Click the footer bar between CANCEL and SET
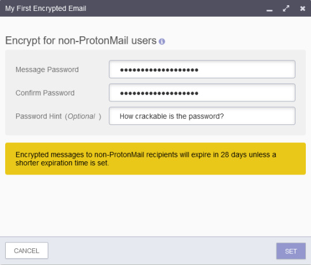 (162, 251)
